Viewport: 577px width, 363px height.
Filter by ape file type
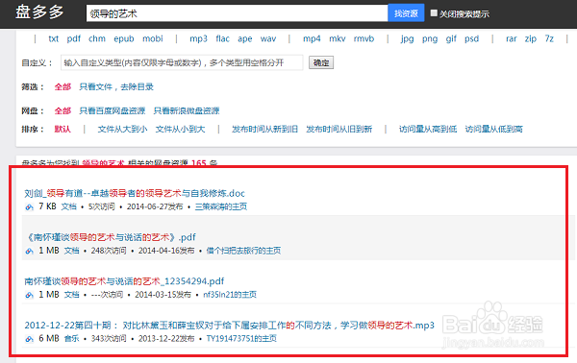(x=244, y=38)
